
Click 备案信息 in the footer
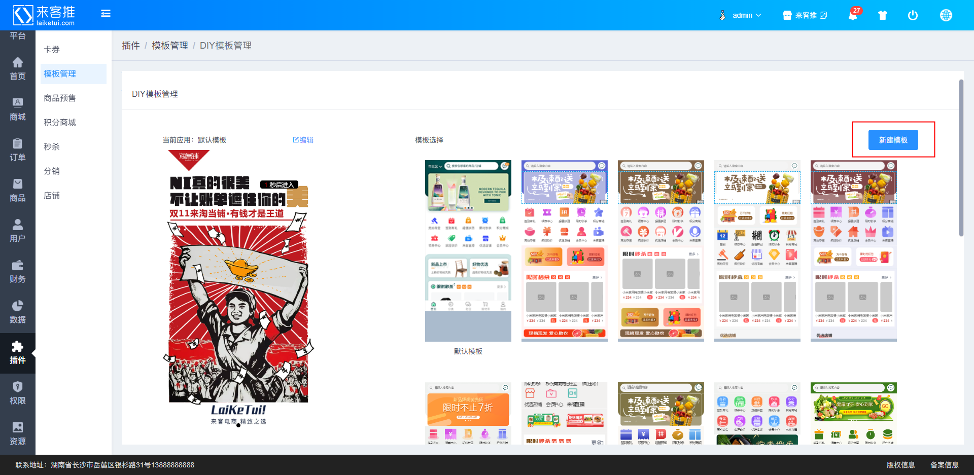point(944,465)
